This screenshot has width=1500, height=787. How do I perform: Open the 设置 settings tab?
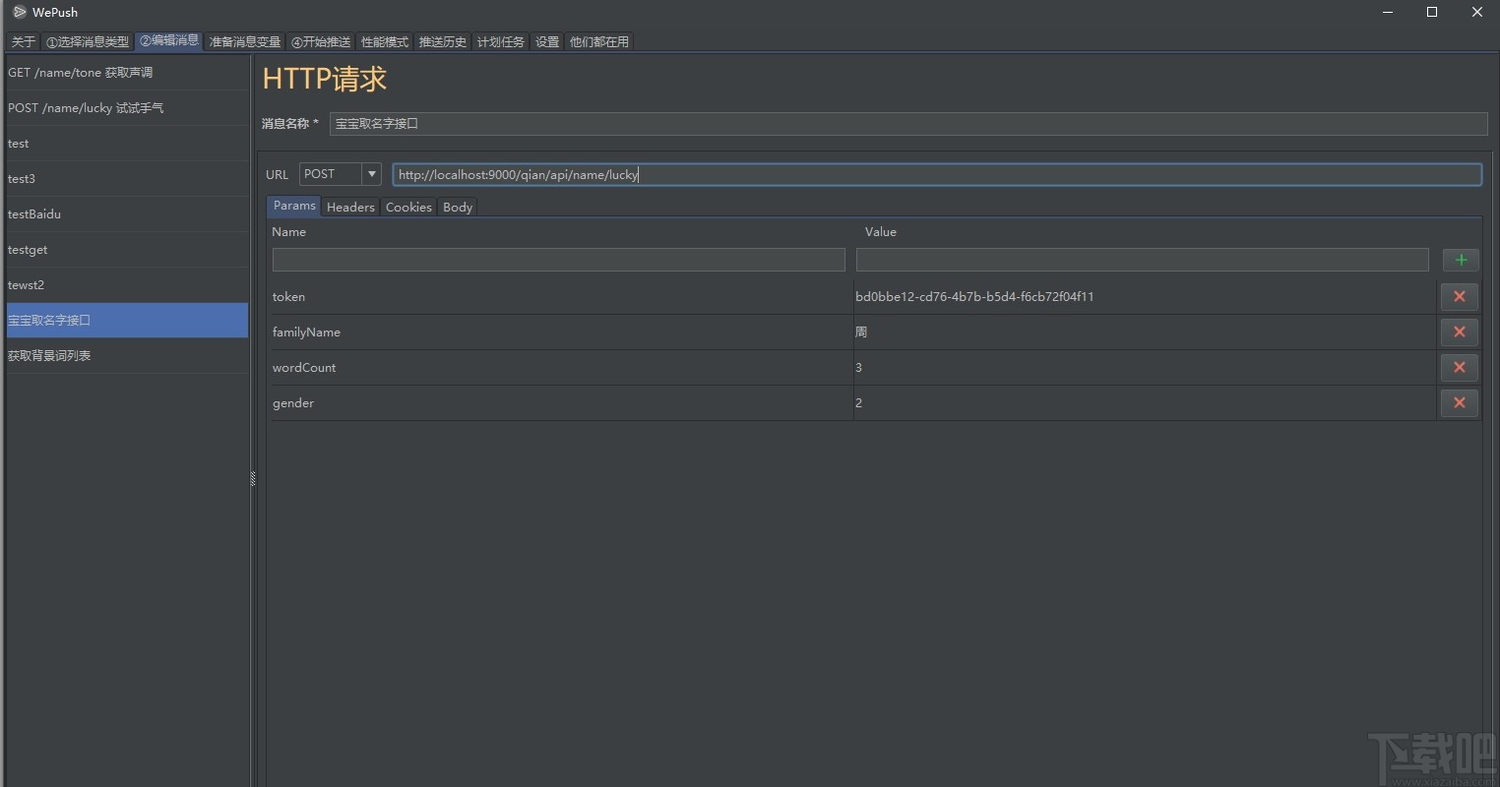point(547,41)
